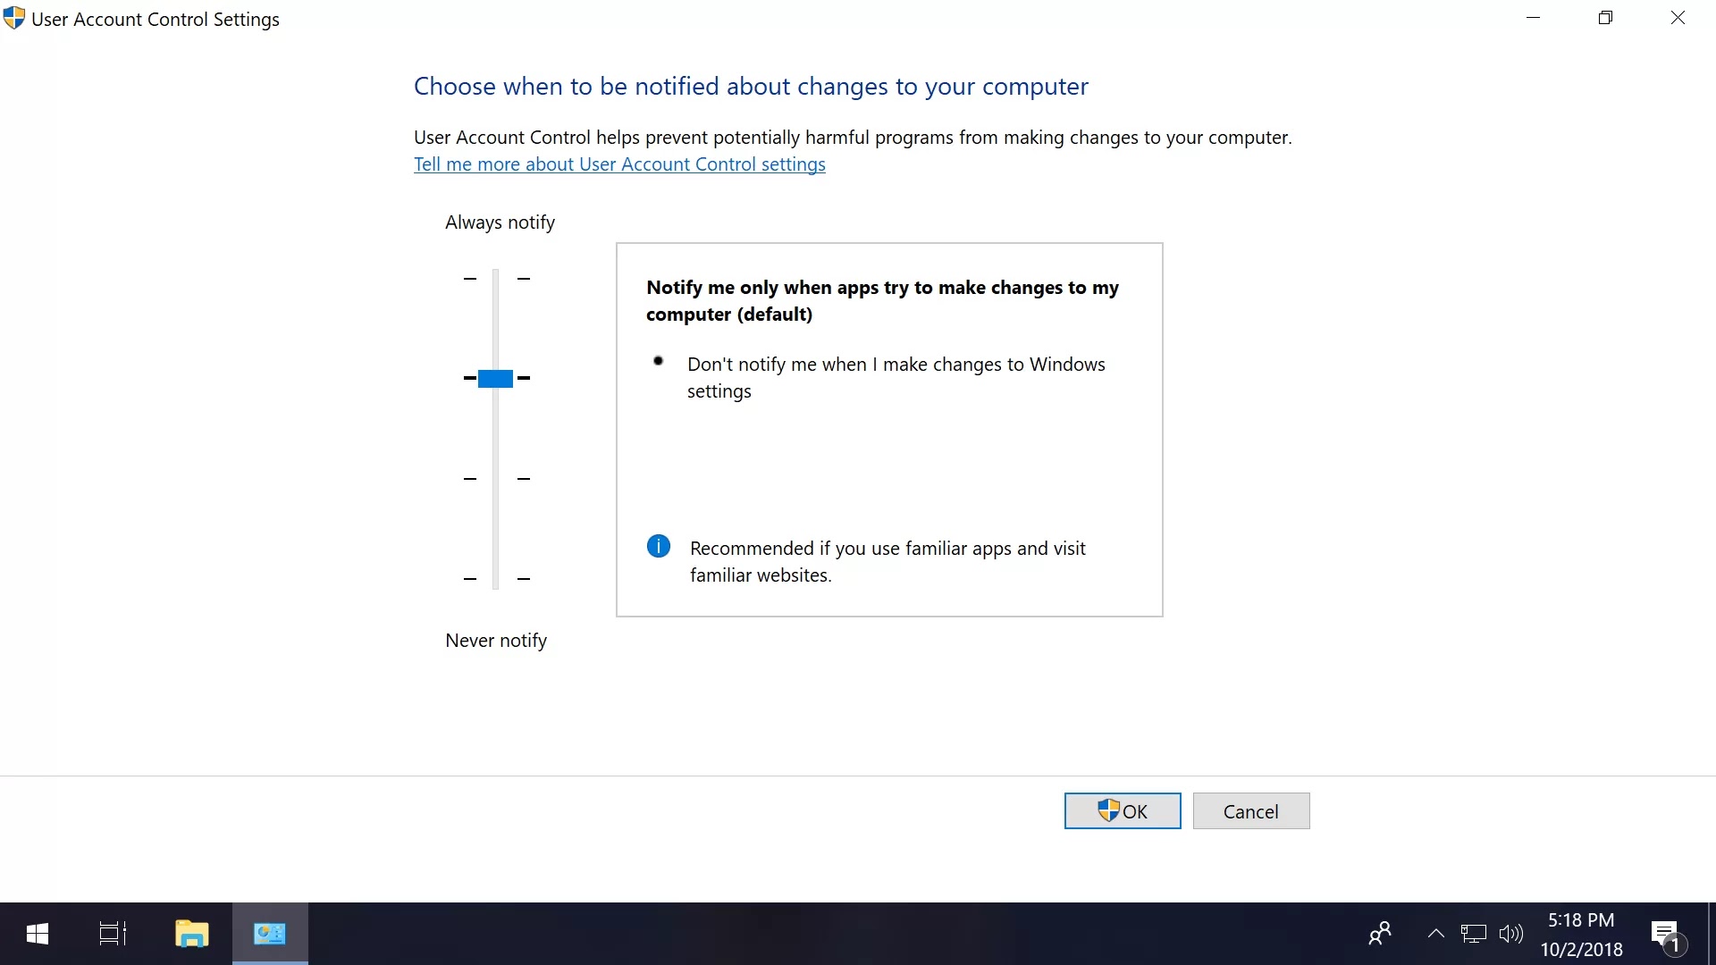The image size is (1716, 965).
Task: Cancel the UAC settings dialog
Action: click(x=1250, y=810)
